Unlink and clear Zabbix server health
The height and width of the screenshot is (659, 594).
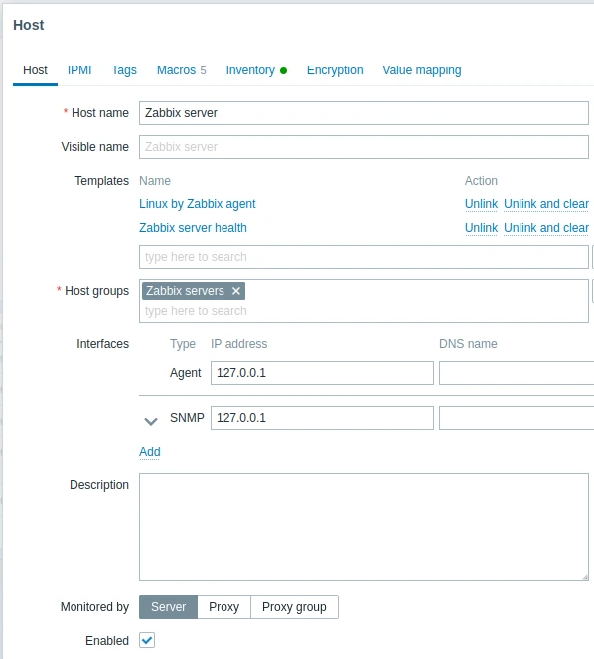tap(546, 228)
